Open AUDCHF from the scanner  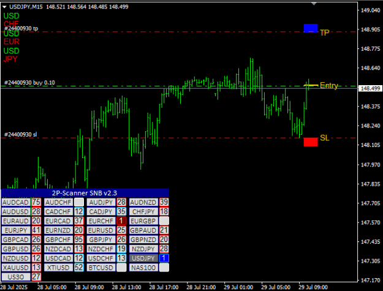point(58,202)
